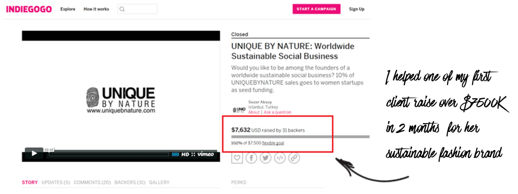Click the Sign Up link
The image size is (518, 194).
click(356, 9)
